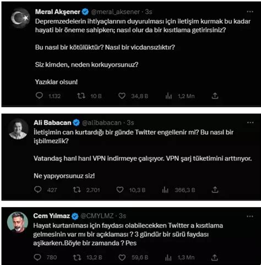Open more options on Ali Babacan's tweet
Screen dimensions: 261x265
(250, 122)
